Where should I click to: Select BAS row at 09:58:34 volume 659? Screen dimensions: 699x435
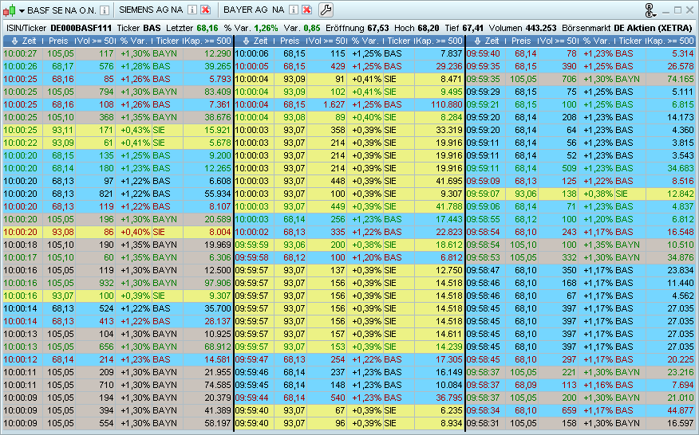click(x=580, y=410)
